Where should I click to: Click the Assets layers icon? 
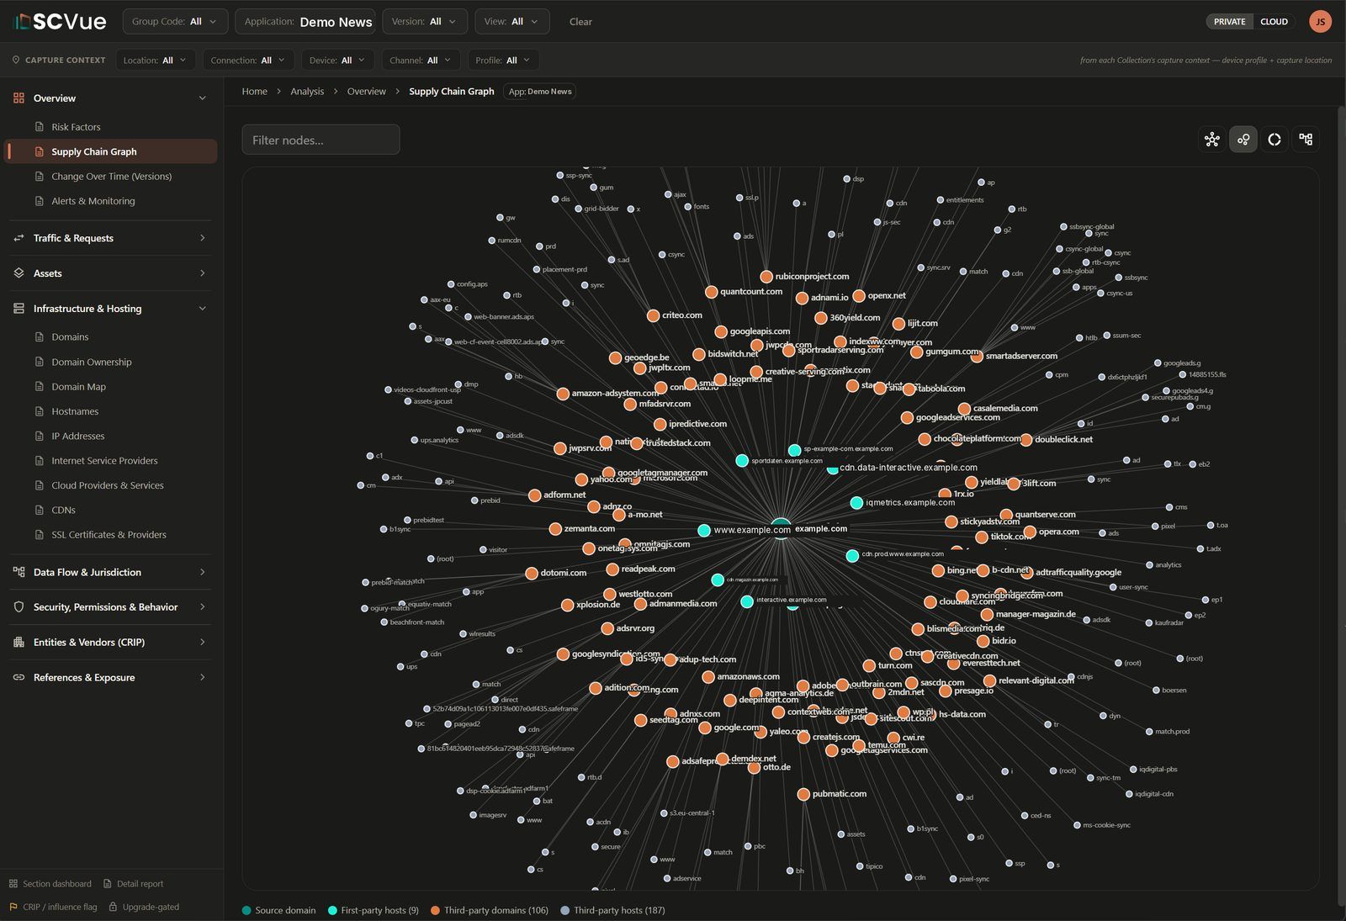coord(19,273)
